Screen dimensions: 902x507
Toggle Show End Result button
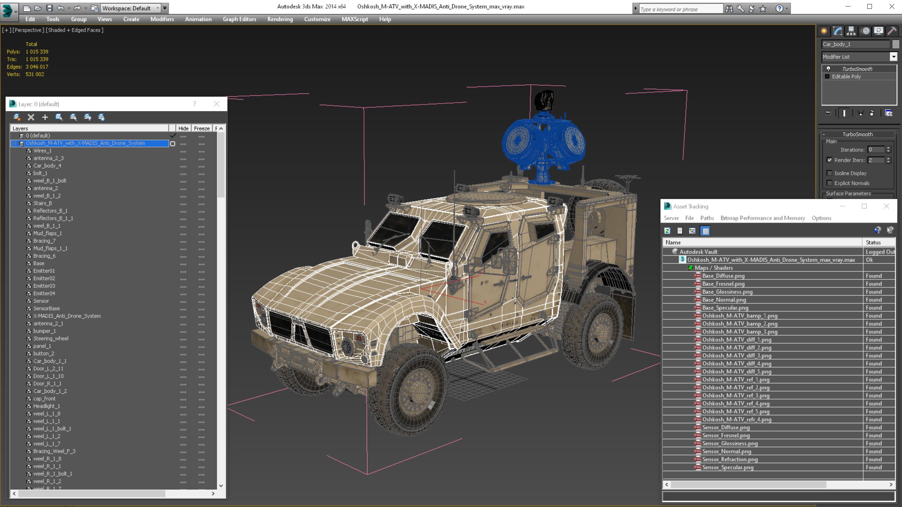(x=844, y=113)
